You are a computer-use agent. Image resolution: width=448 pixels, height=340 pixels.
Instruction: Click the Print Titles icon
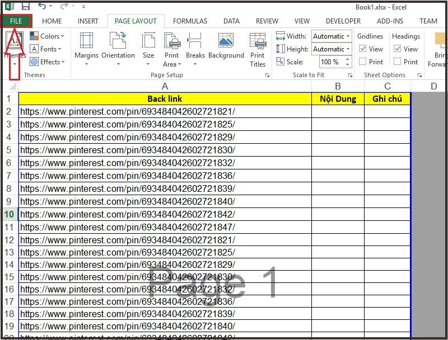pos(258,40)
